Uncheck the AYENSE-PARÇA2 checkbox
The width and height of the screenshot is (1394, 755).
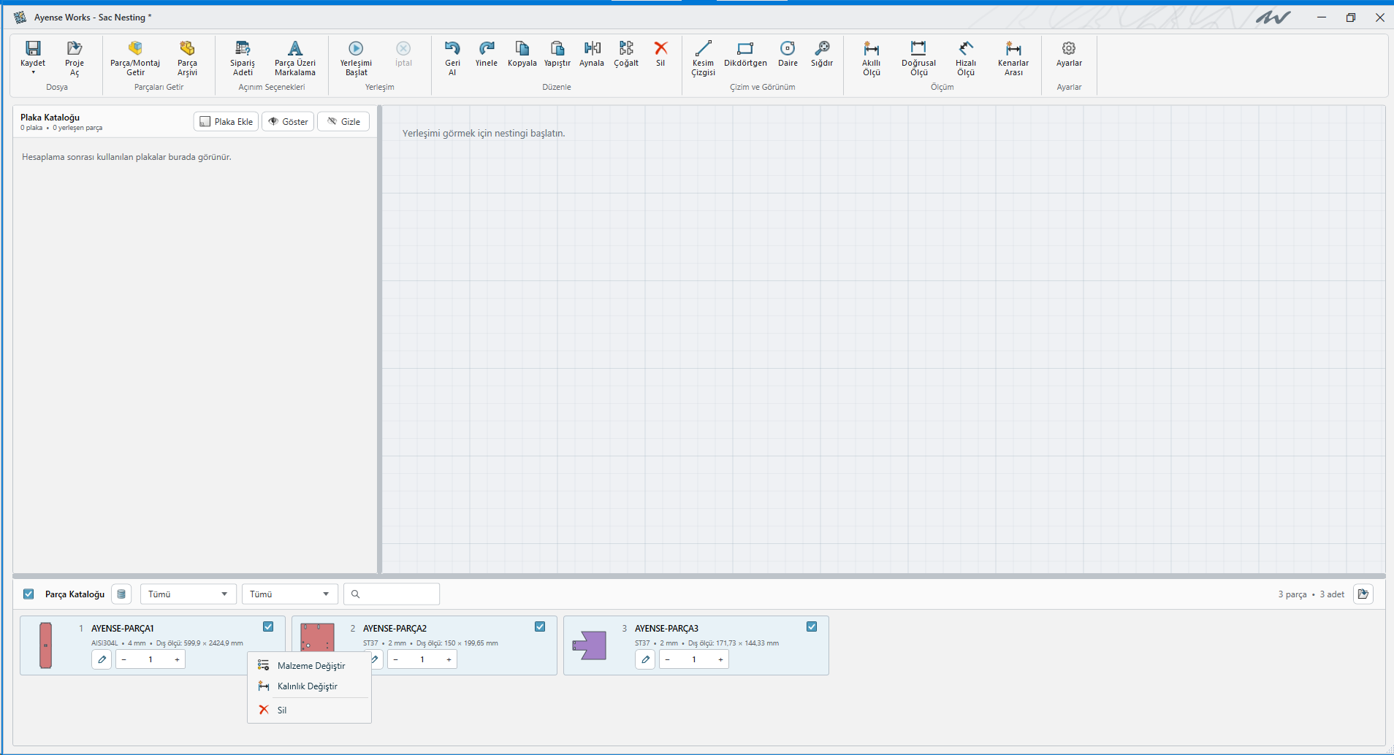pyautogui.click(x=540, y=626)
